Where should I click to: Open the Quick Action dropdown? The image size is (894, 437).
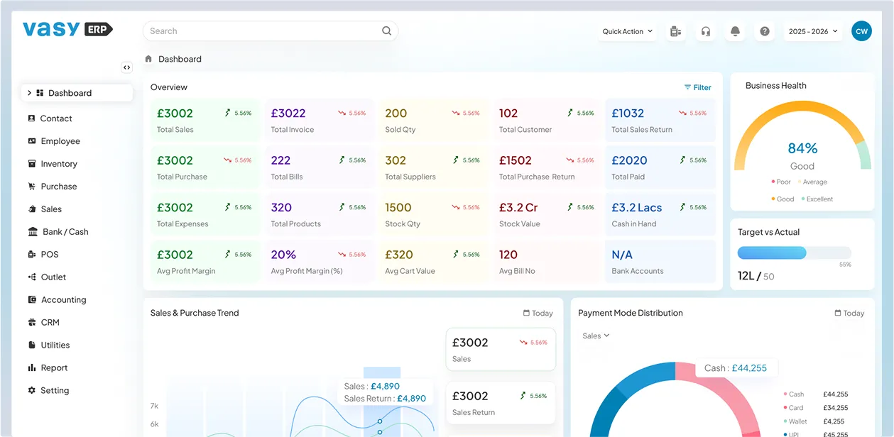626,31
